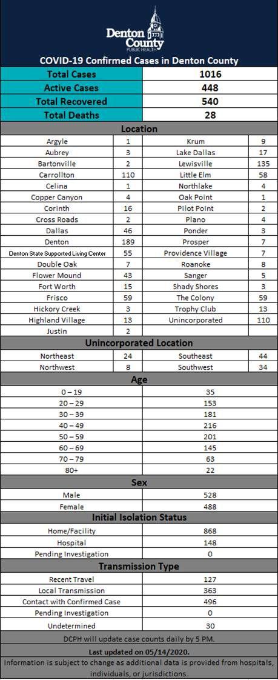Select the Hospital isolation value 148
Viewport: 278px width, 680px height.
210,542
